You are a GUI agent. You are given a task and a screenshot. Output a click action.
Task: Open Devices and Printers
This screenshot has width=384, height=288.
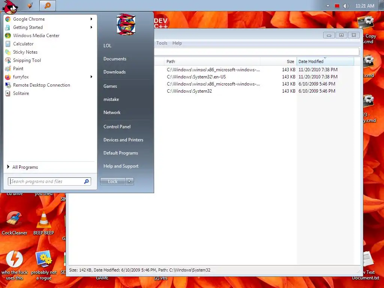point(123,140)
